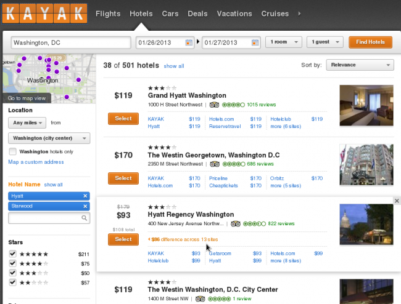Open the Sort by Relevance dropdown
Image resolution: width=401 pixels, height=304 pixels.
click(x=360, y=65)
